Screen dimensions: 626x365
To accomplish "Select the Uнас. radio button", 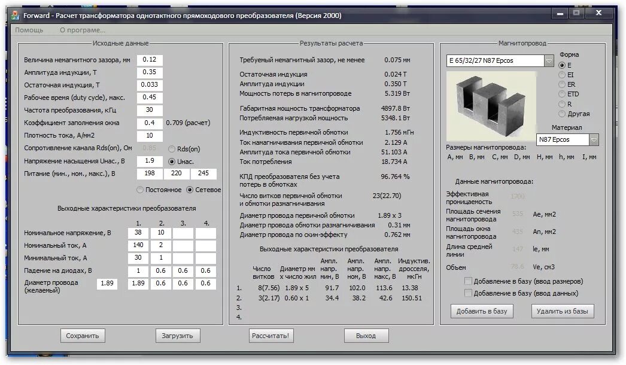I will [172, 162].
